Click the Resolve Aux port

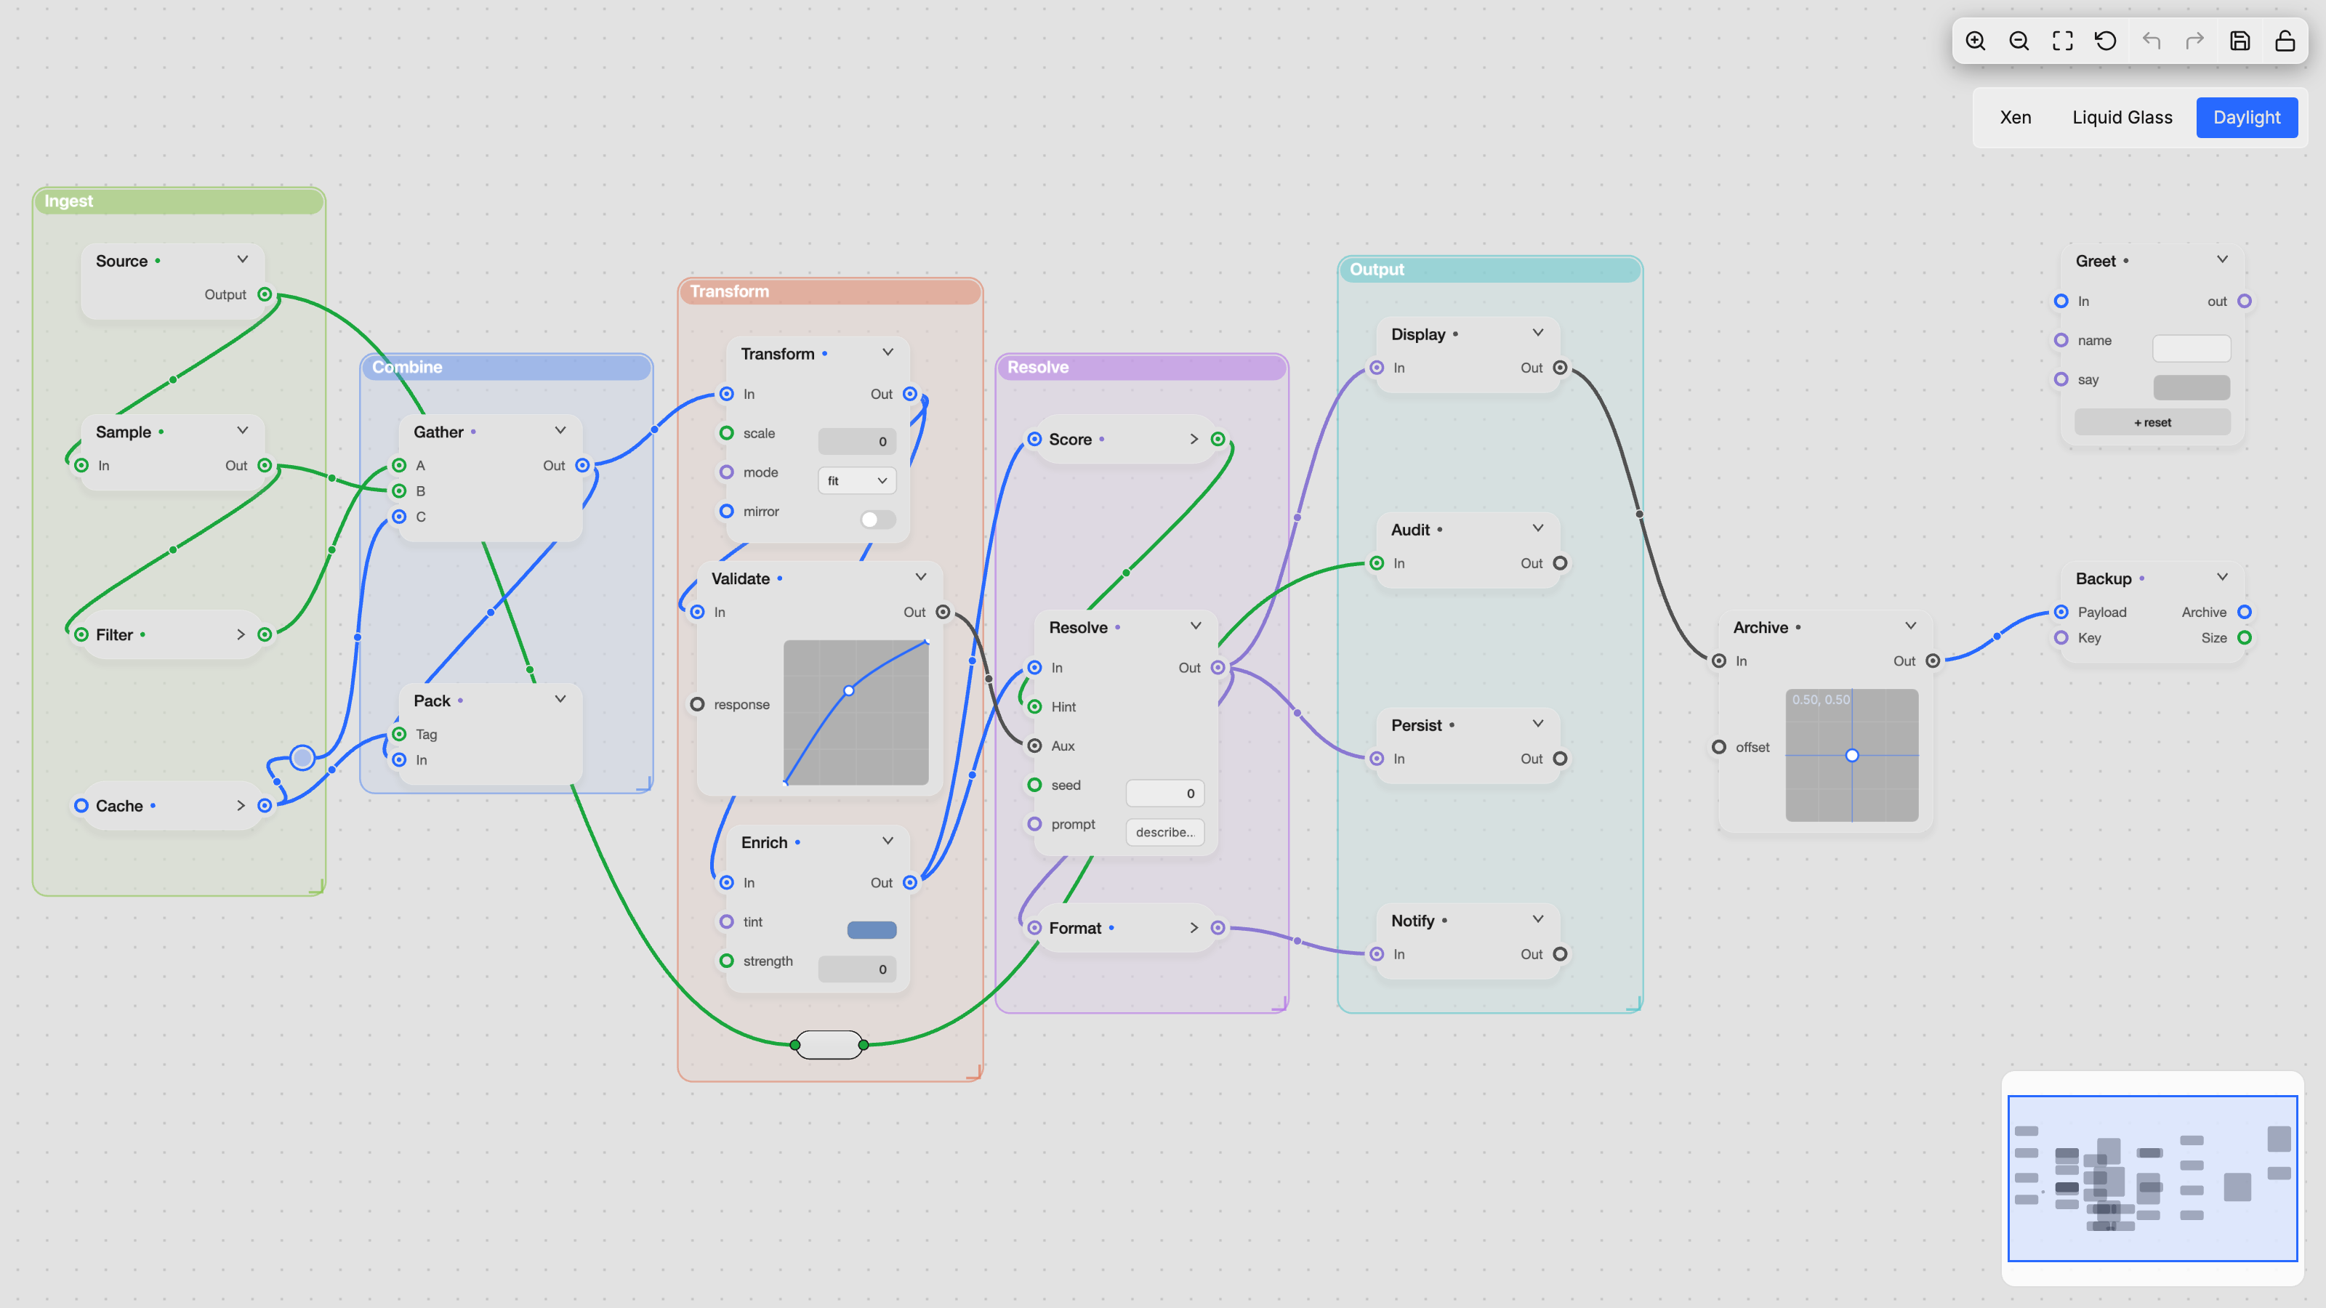1035,746
